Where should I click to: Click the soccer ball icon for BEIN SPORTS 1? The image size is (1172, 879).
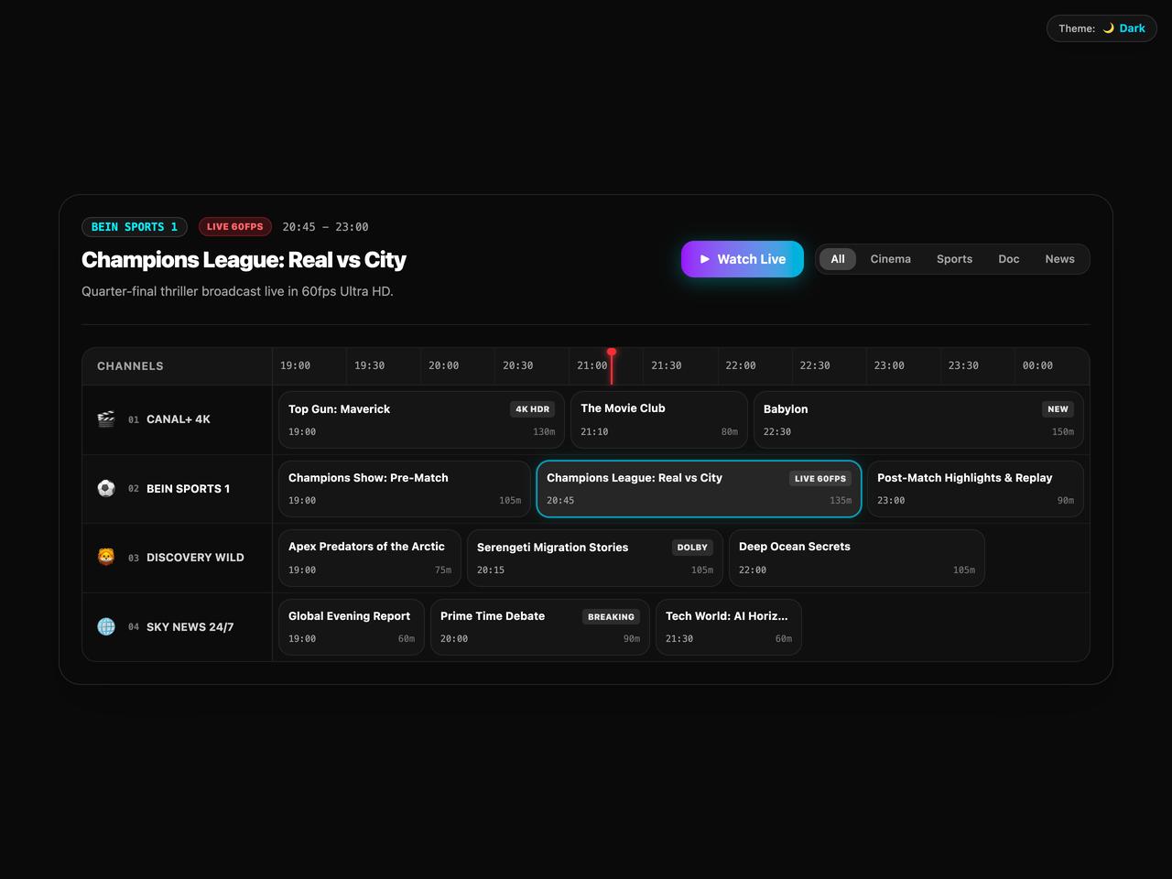[106, 488]
